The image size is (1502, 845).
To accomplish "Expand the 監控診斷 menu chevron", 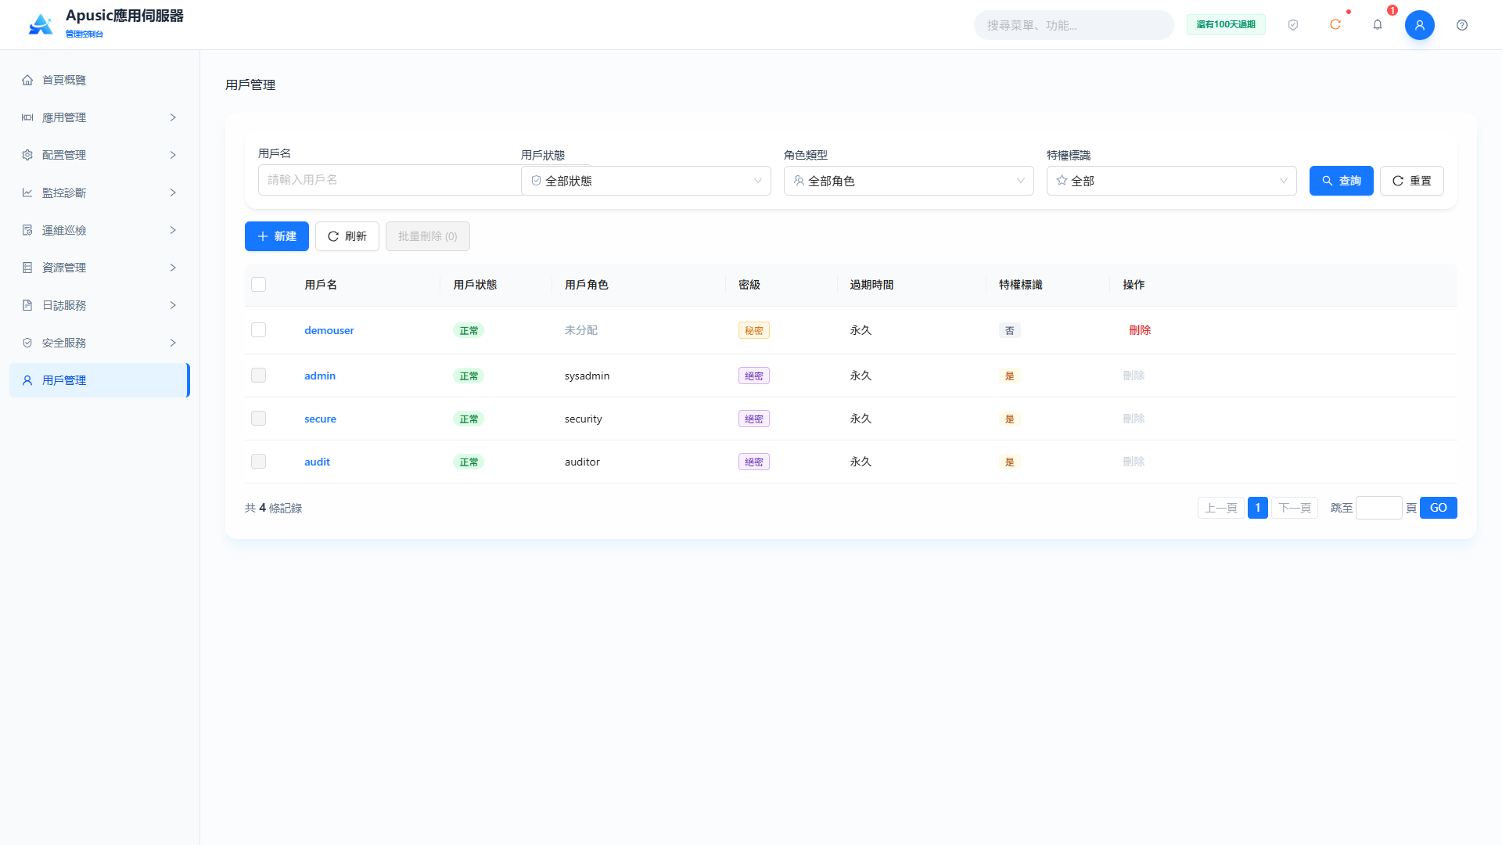I will pos(173,192).
